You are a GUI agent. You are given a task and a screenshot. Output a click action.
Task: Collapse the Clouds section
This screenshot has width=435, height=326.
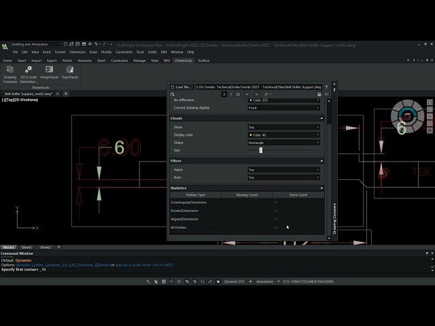321,118
